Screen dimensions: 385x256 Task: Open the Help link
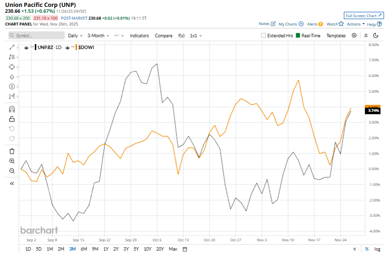[x=374, y=24]
